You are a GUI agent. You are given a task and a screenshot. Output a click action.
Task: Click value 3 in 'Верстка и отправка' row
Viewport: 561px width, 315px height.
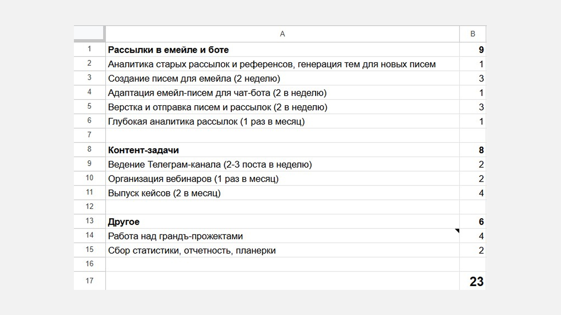tap(473, 107)
